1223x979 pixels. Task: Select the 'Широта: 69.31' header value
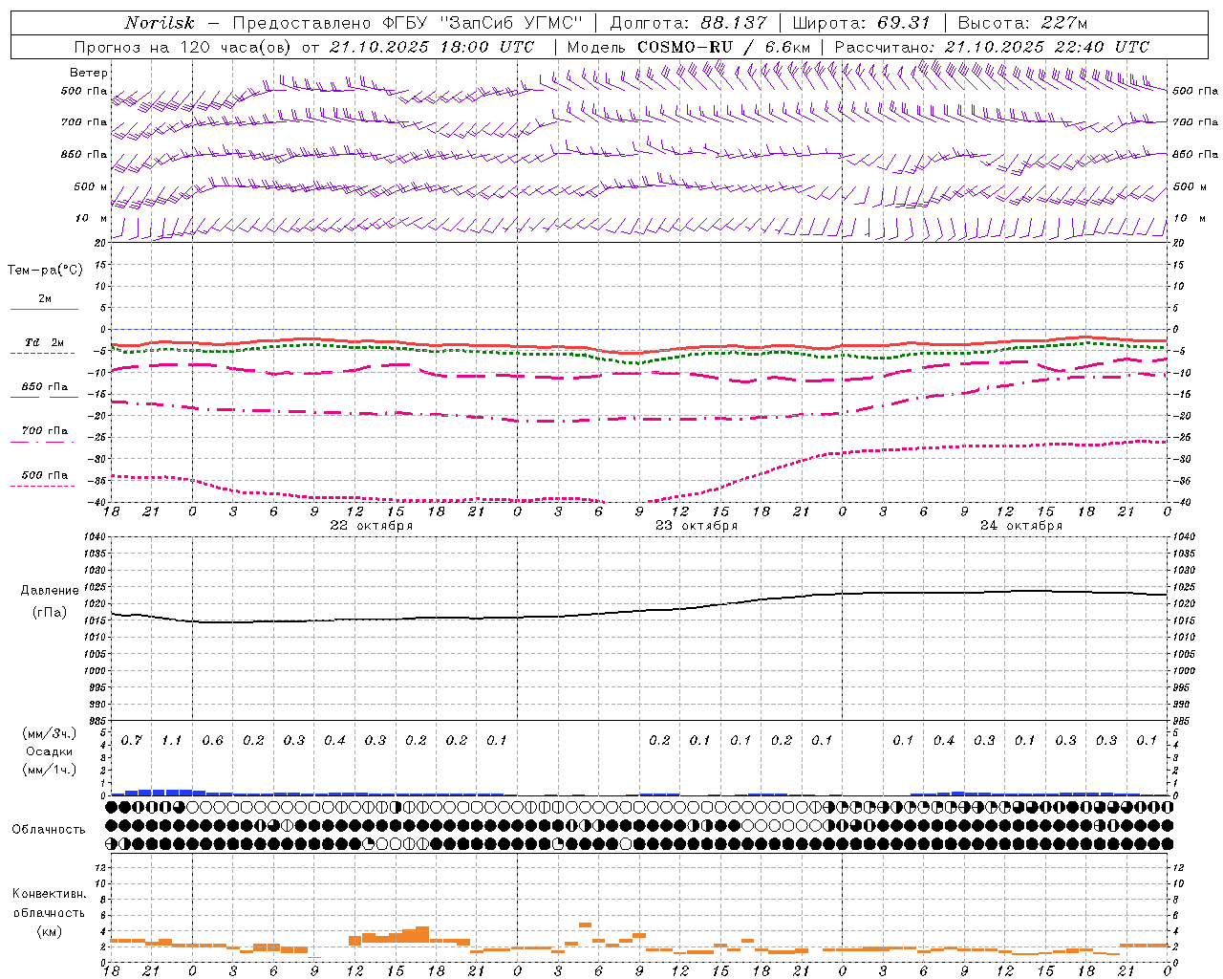[x=861, y=23]
